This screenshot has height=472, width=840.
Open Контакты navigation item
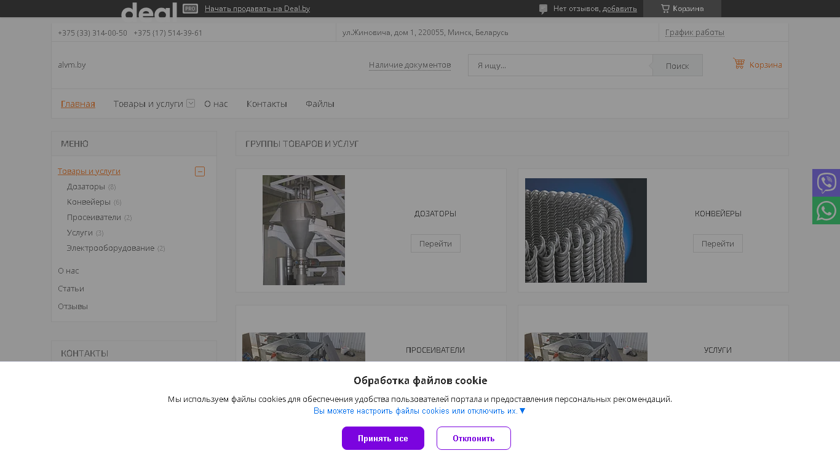[267, 104]
